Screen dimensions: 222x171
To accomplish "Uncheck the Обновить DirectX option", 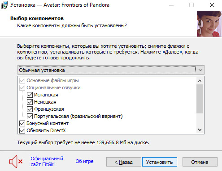I will click(x=22, y=130).
